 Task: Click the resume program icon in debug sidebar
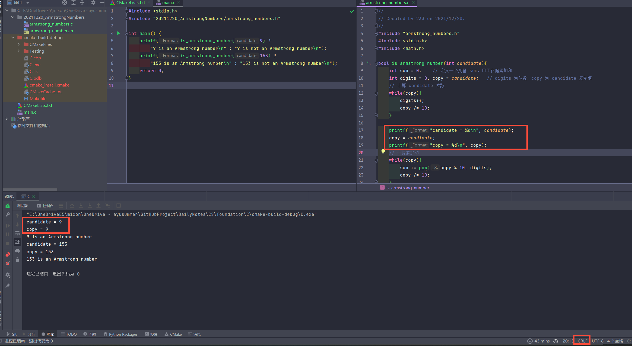8,226
